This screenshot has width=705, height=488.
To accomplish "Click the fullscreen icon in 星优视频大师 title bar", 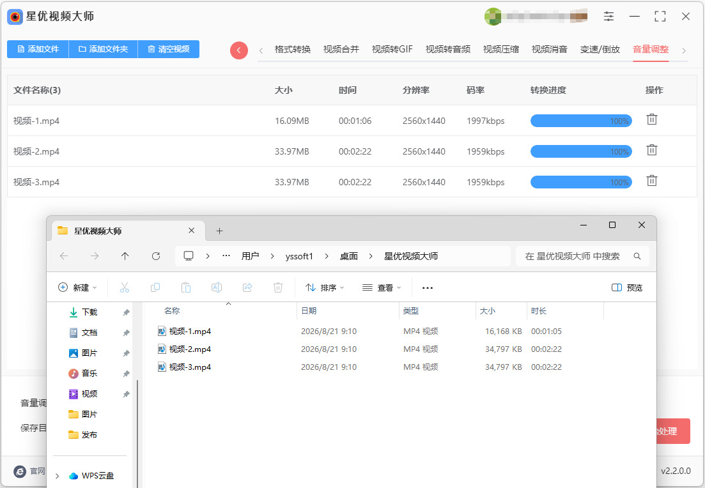I will pos(660,17).
